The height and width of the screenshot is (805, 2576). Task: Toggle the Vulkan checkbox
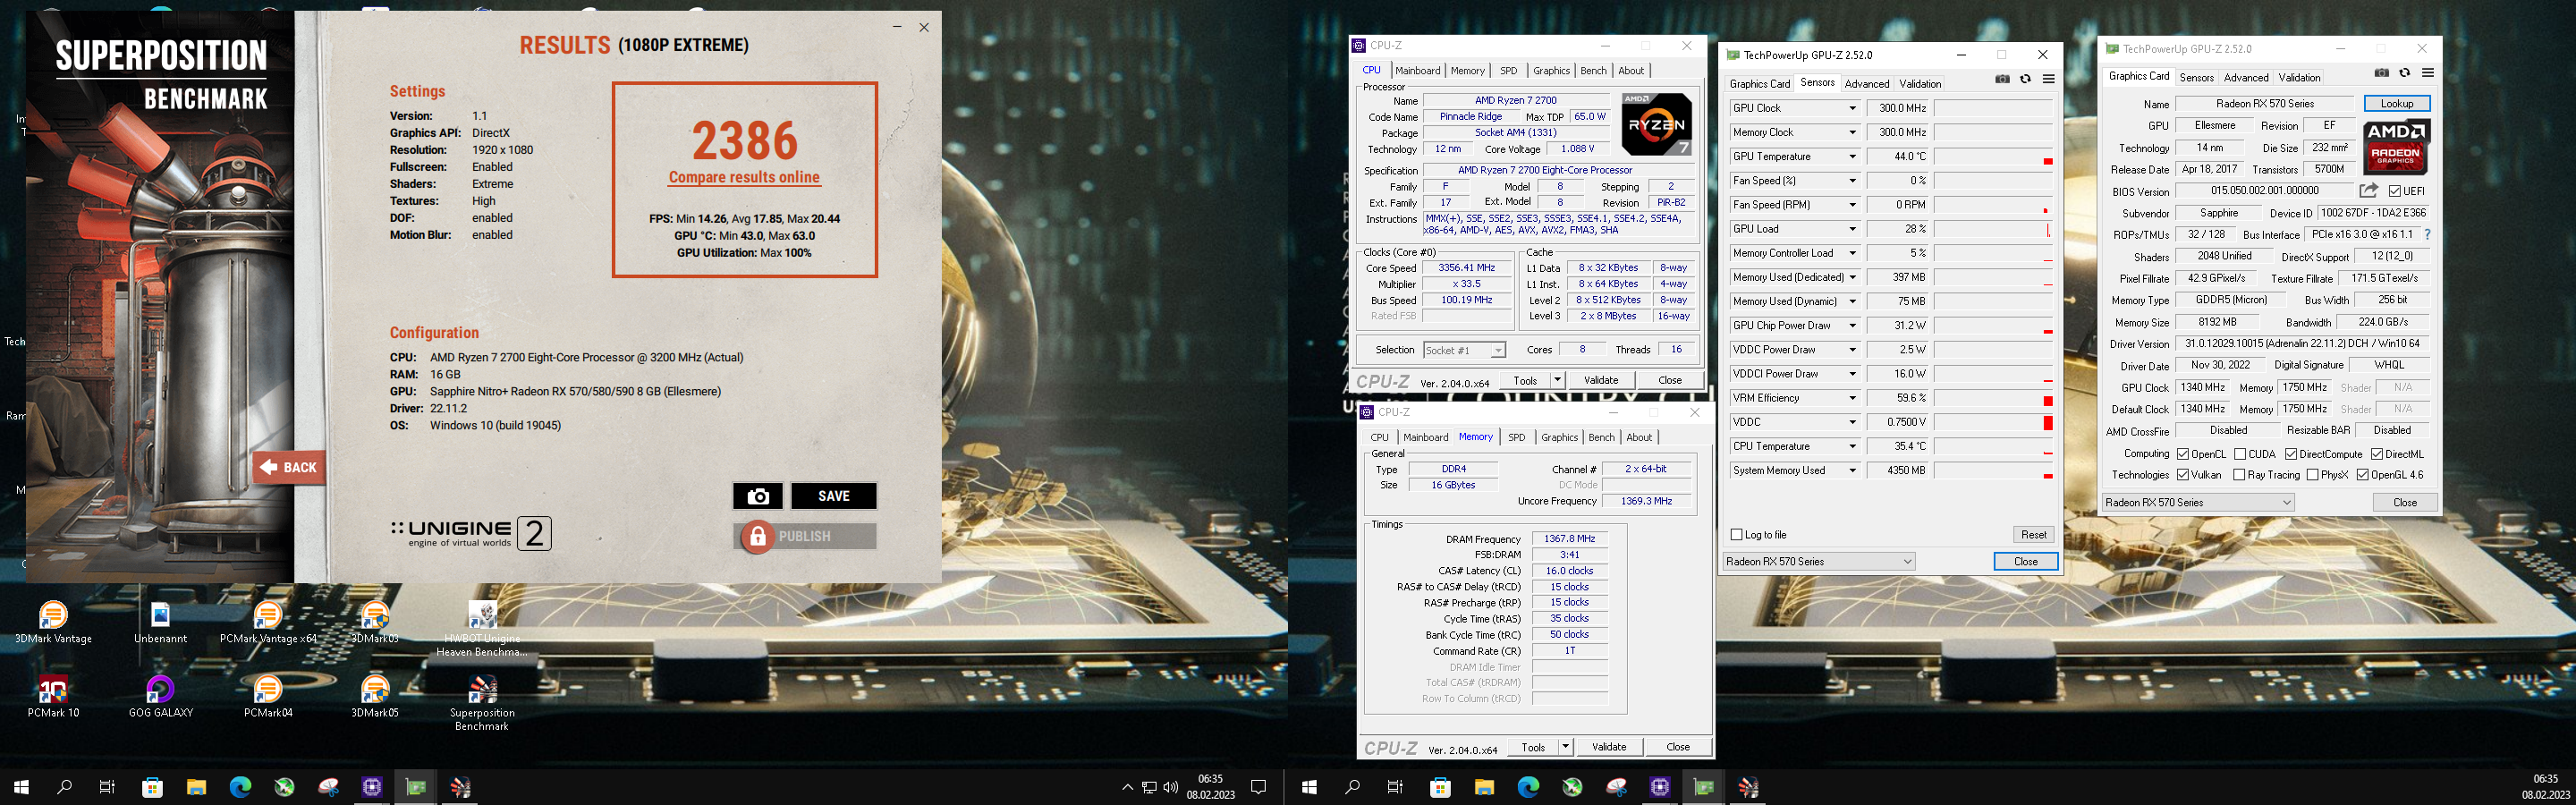tap(2183, 475)
